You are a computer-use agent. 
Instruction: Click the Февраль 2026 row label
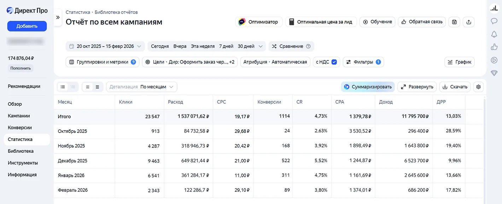pyautogui.click(x=73, y=190)
